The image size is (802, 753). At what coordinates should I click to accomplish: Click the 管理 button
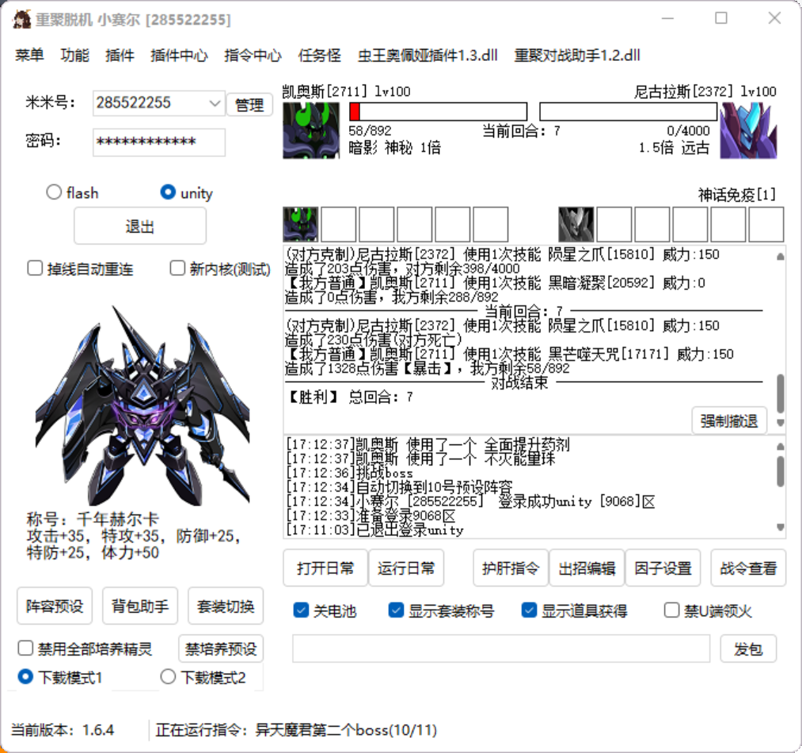click(x=249, y=105)
